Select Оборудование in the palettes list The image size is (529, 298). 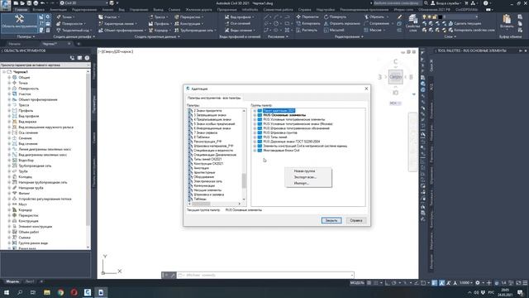204,176
